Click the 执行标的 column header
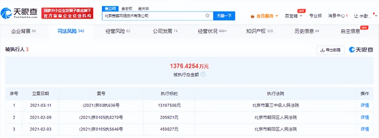379x138 pixels. click(169, 94)
